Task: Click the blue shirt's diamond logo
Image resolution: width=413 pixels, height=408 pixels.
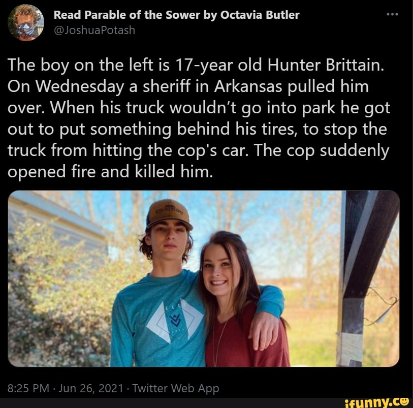Action: [175, 320]
